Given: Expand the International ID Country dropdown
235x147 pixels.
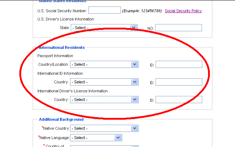Looking at the screenshot, I should coord(104,82).
